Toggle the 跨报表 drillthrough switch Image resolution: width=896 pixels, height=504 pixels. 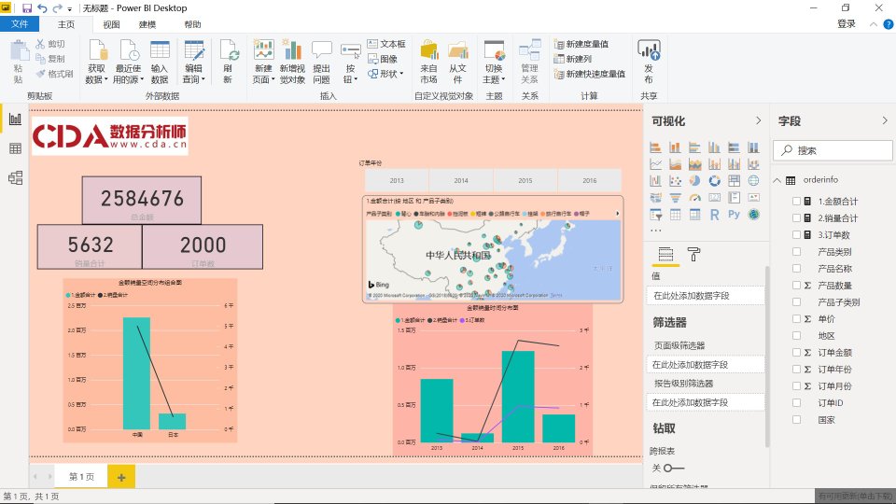pos(674,468)
